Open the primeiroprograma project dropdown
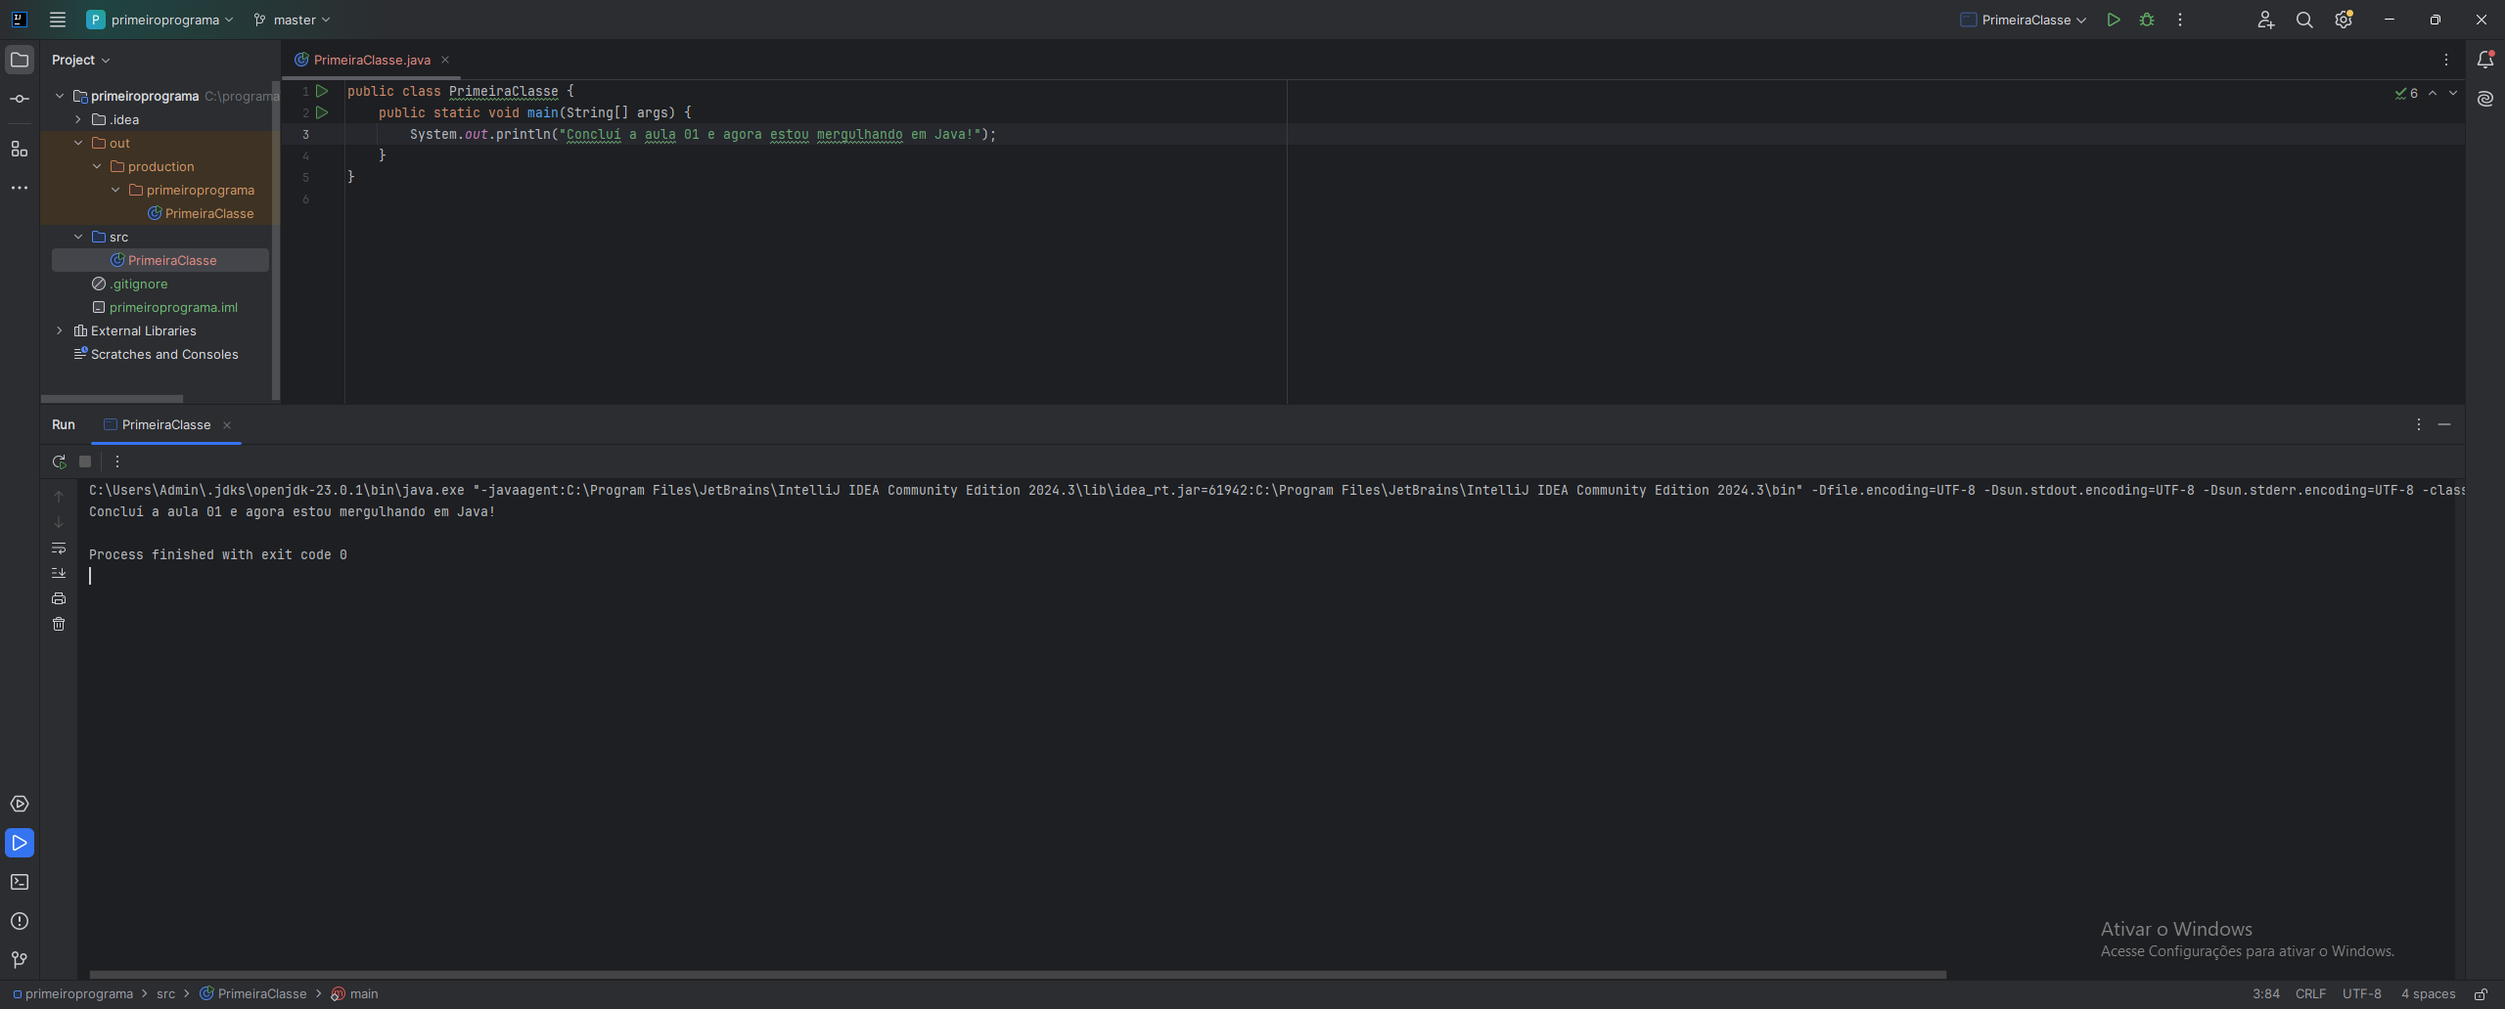Image resolution: width=2505 pixels, height=1009 pixels. pos(160,20)
